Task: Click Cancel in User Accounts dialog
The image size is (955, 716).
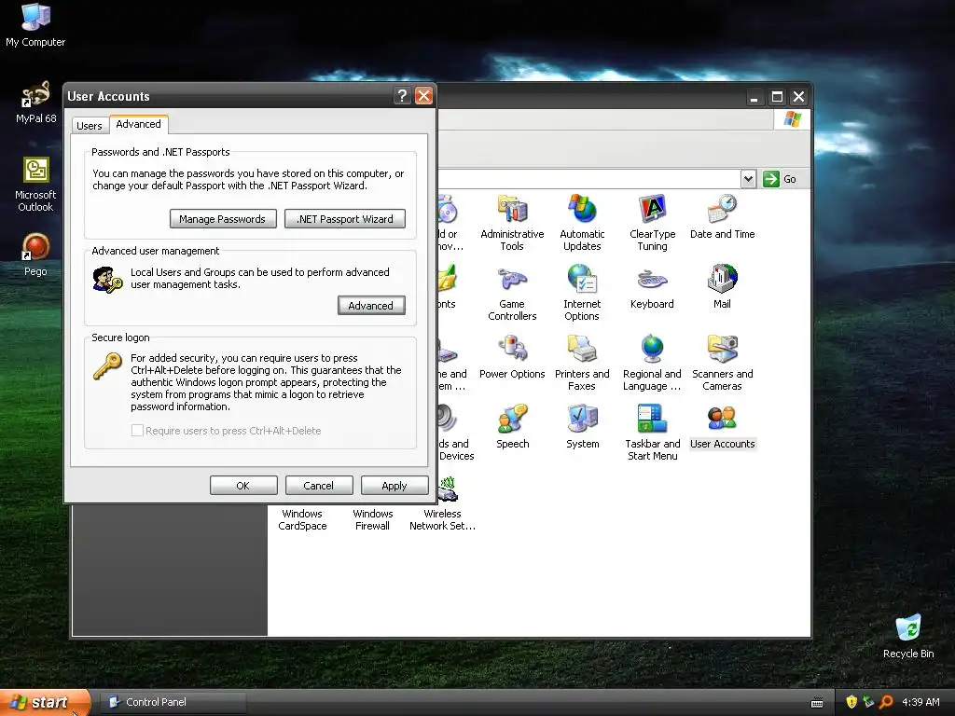Action: [319, 485]
